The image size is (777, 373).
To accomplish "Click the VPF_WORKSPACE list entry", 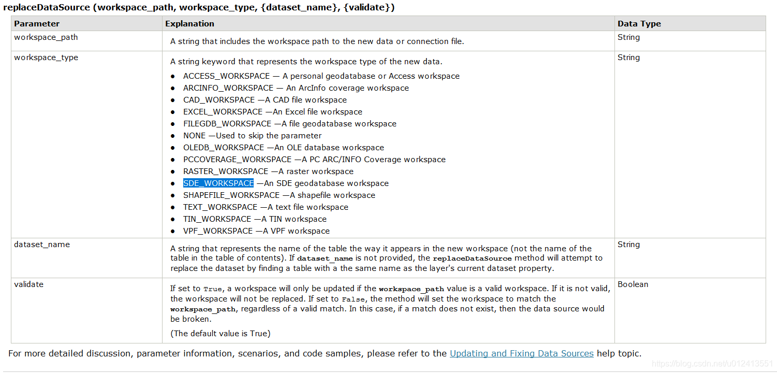I will click(x=256, y=231).
